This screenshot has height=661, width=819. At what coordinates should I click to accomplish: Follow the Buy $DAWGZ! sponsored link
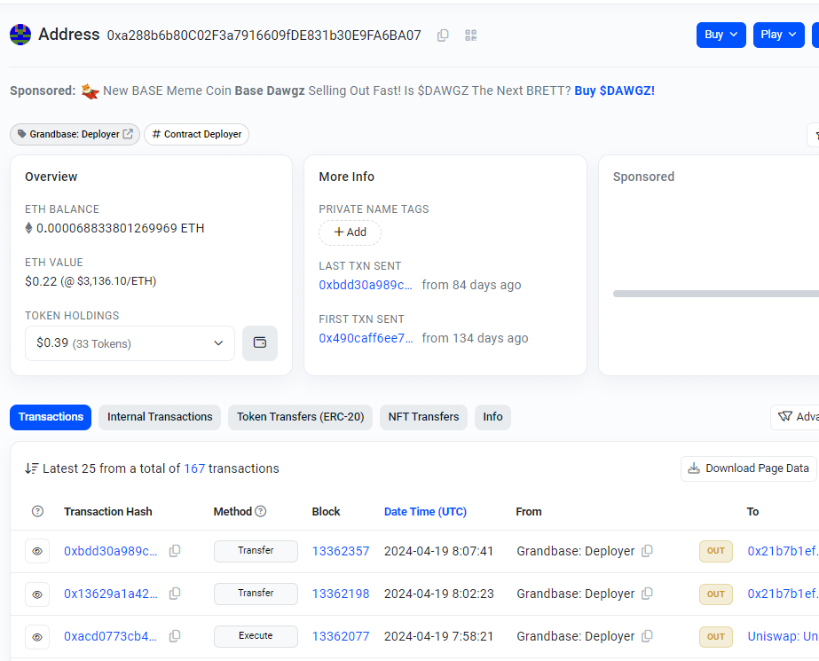pyautogui.click(x=614, y=90)
